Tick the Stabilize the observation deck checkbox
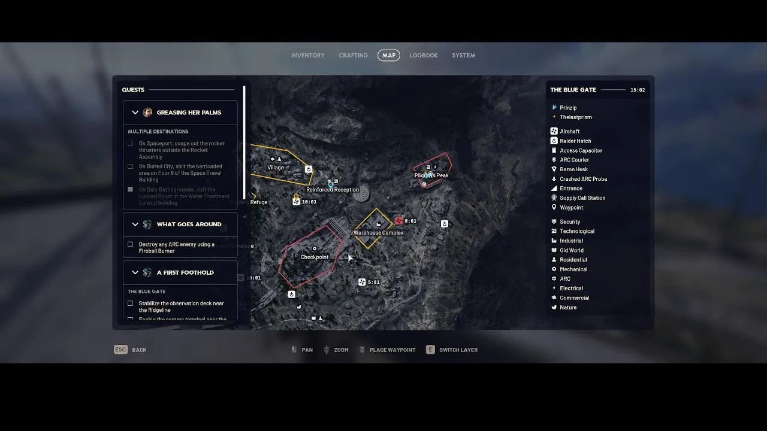This screenshot has height=431, width=767. tap(130, 303)
